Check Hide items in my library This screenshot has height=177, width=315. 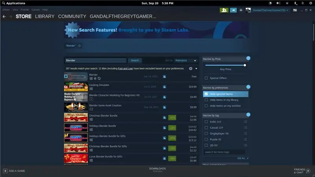point(206,100)
